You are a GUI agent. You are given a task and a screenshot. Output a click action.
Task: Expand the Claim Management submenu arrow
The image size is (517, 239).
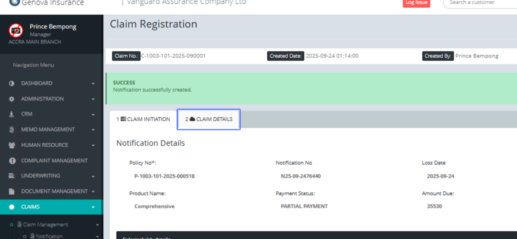click(x=97, y=225)
